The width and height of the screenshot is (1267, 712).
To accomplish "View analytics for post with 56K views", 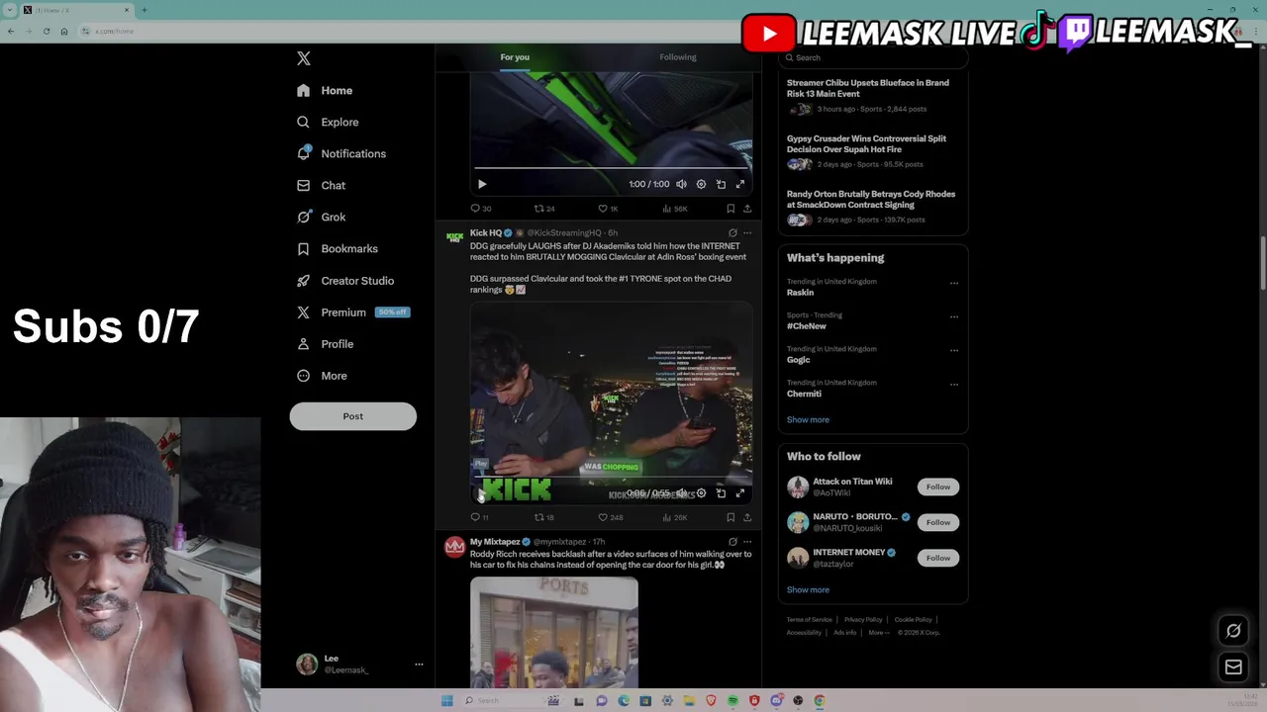I will (674, 209).
